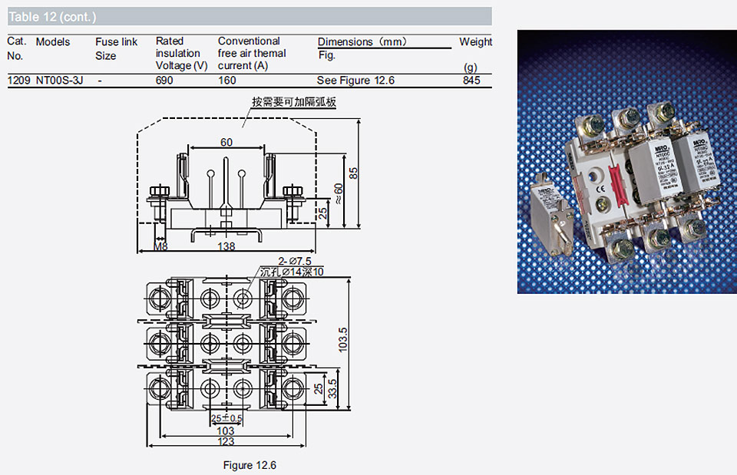Select the "123" overall width dimension
Viewport: 737px width, 475px height.
pyautogui.click(x=226, y=441)
